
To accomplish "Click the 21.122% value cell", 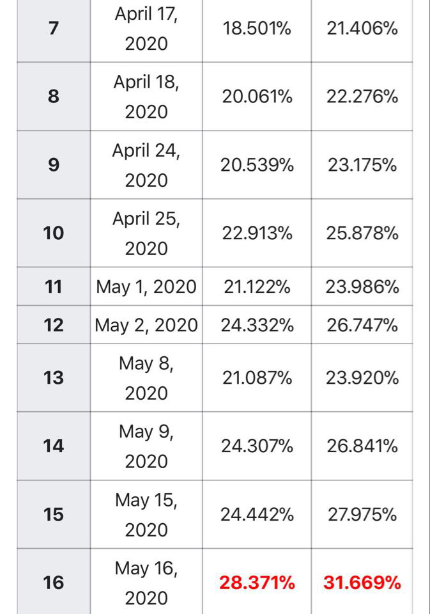I will click(257, 287).
